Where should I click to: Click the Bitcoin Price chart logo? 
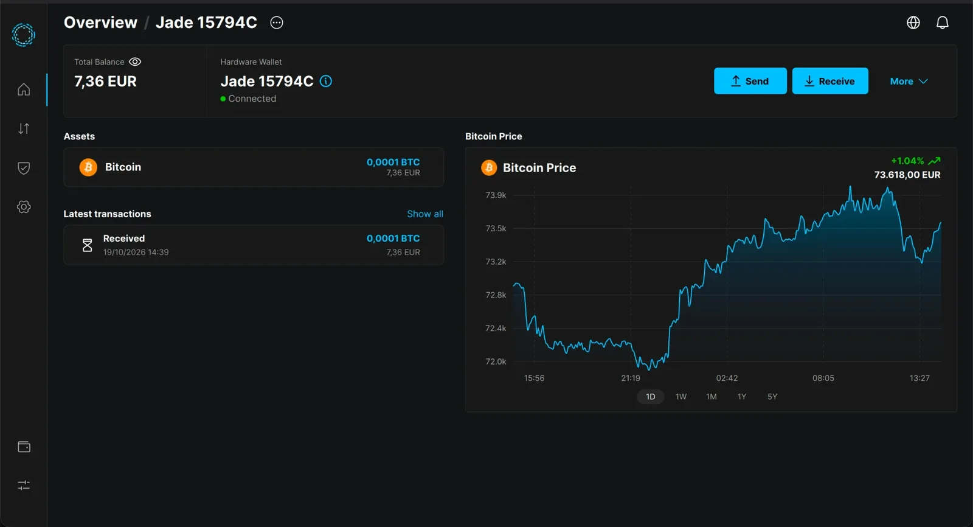(x=489, y=167)
